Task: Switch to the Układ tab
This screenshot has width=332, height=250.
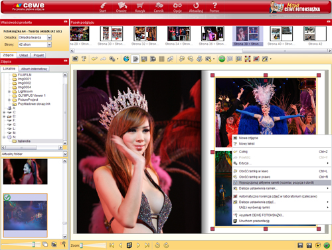Action: [23, 55]
